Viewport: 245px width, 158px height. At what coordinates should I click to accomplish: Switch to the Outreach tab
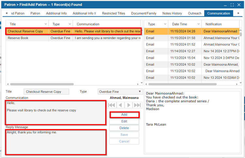pos(195,13)
